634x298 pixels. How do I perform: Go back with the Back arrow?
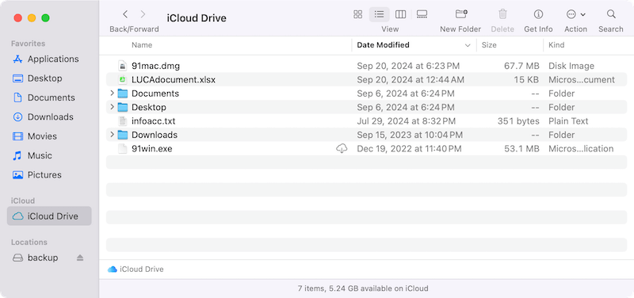(x=125, y=14)
